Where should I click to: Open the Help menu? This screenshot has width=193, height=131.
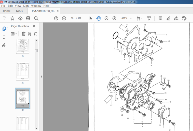46,6
